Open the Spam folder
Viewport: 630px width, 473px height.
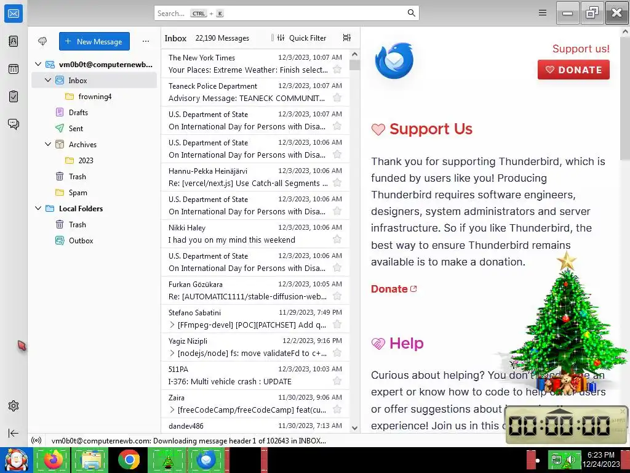[x=94, y=192]
